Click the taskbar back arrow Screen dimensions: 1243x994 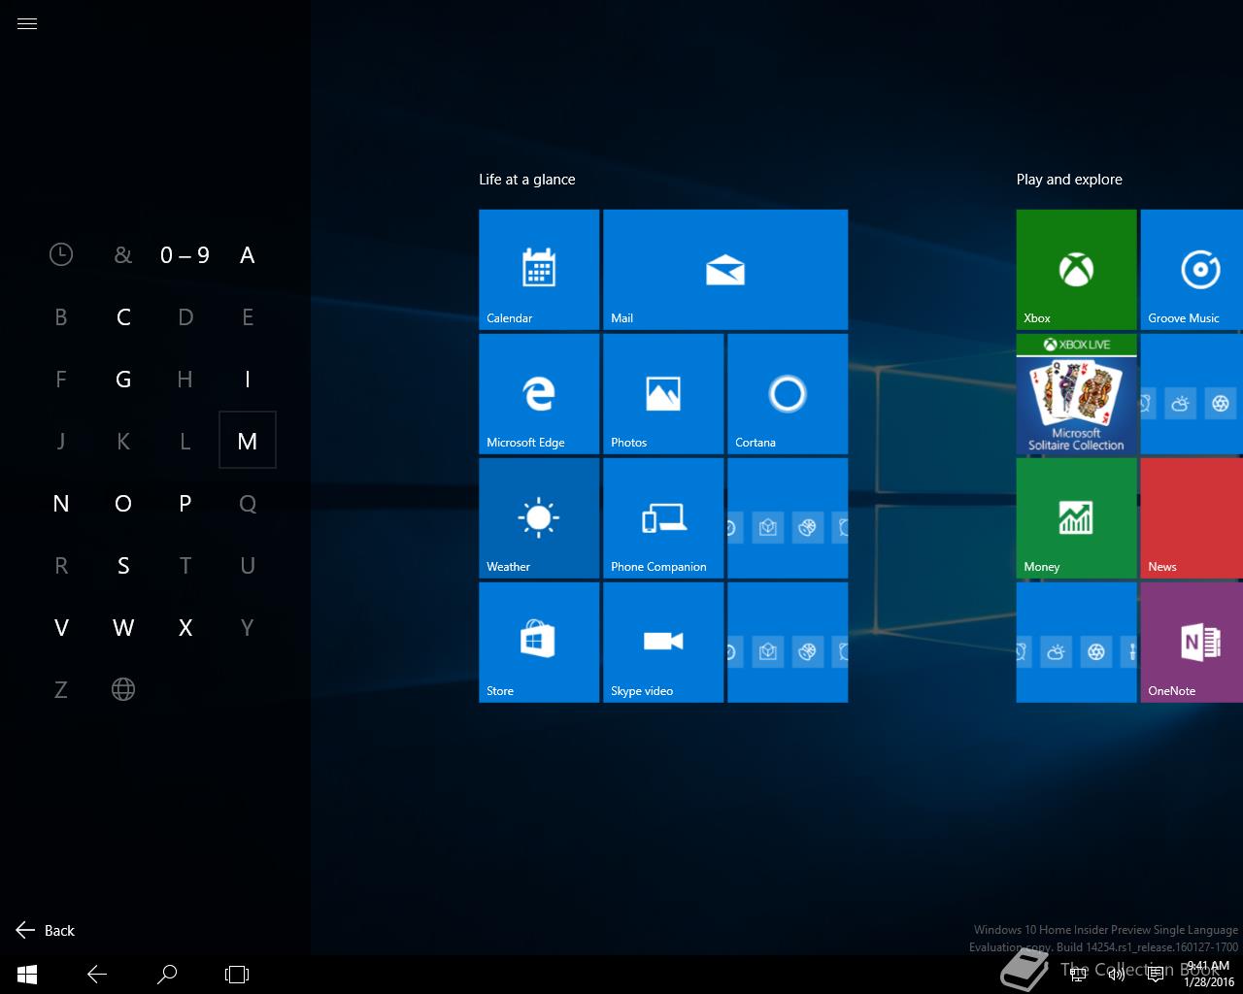97,975
